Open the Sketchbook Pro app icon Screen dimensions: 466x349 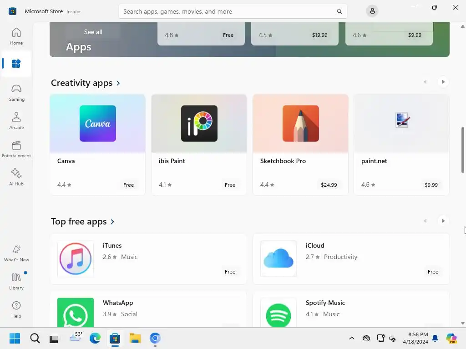(301, 124)
